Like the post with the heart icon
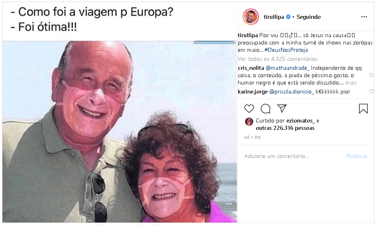 tap(249, 109)
